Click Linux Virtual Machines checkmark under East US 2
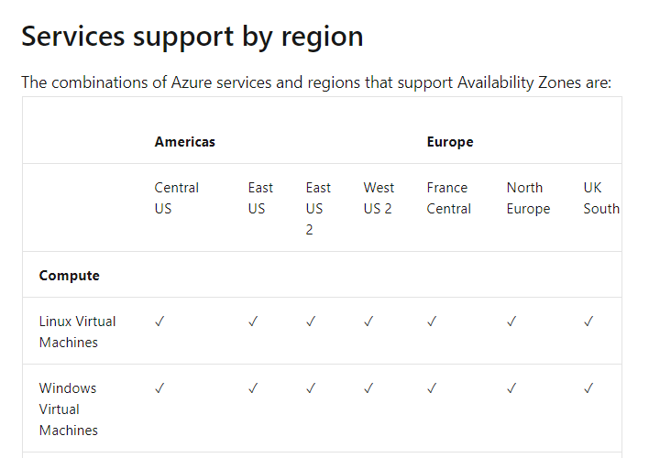 [x=311, y=322]
